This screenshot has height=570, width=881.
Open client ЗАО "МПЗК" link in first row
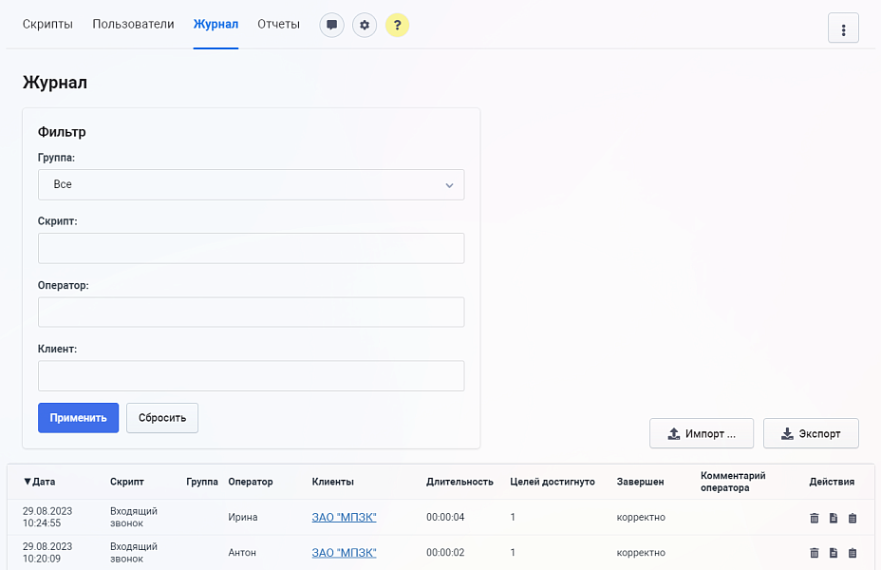[x=344, y=518]
